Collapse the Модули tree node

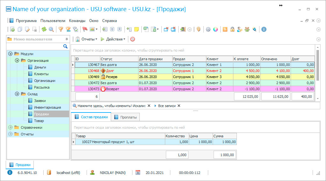click(x=11, y=54)
